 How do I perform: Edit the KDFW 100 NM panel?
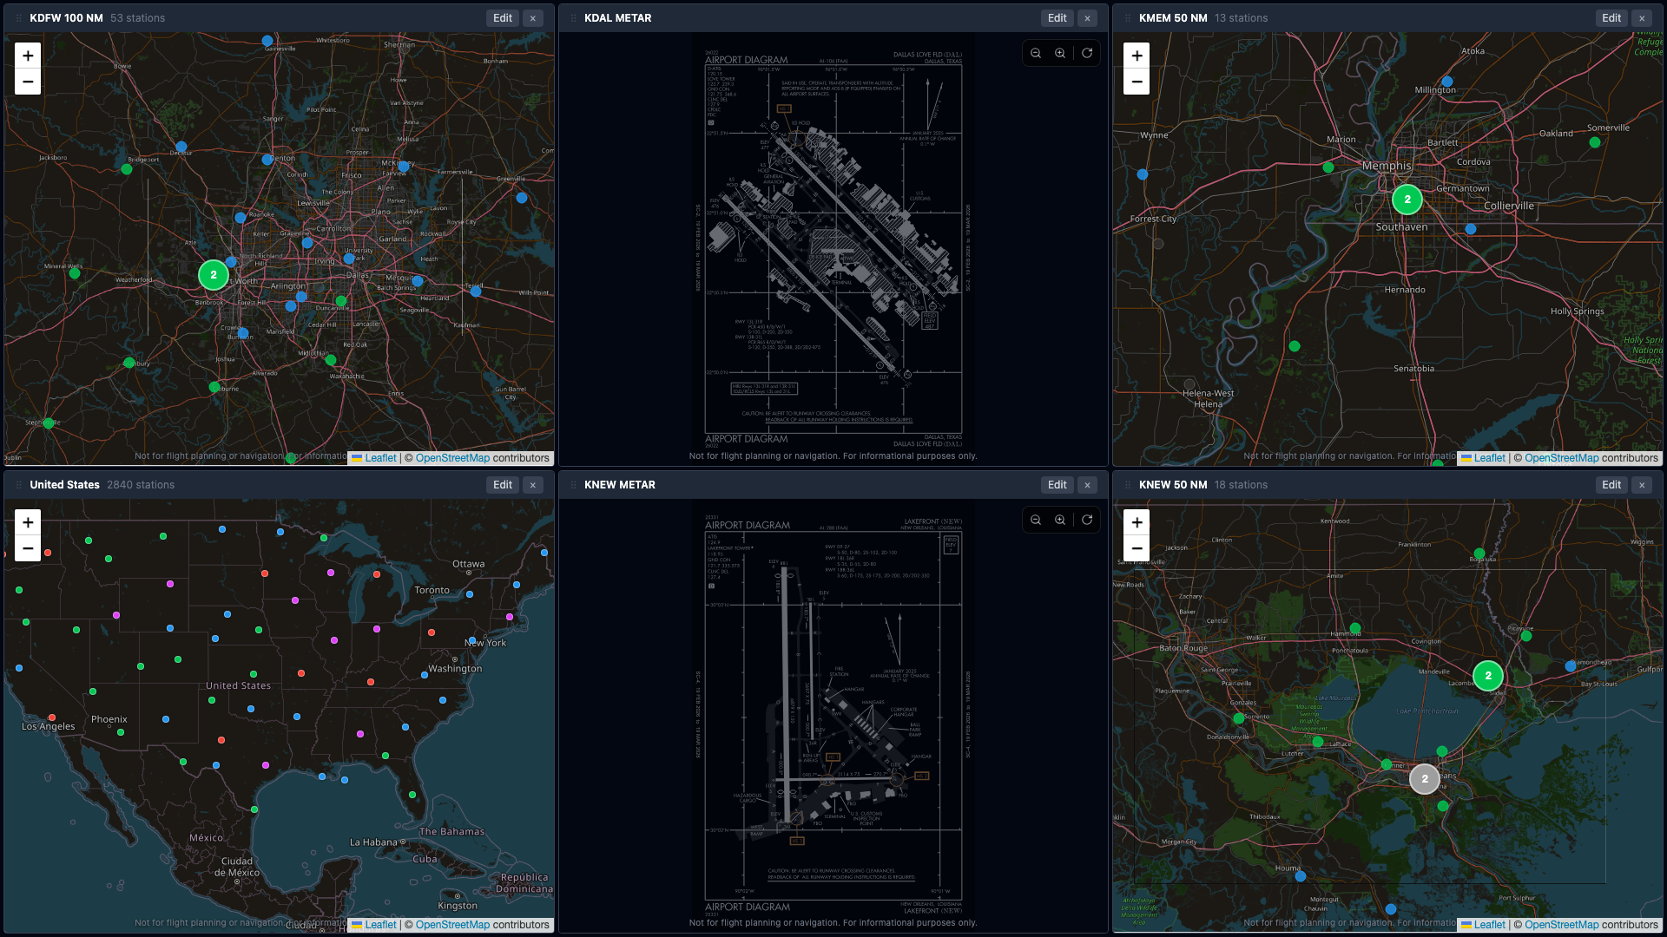[x=503, y=18]
